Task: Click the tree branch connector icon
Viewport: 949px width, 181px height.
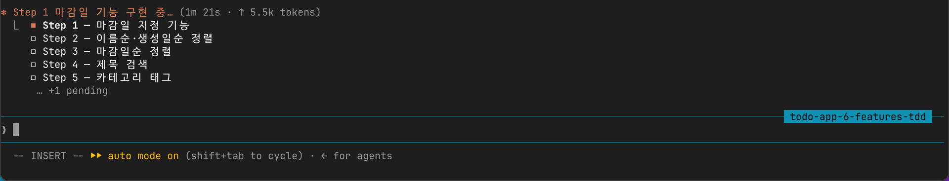Action: 16,25
